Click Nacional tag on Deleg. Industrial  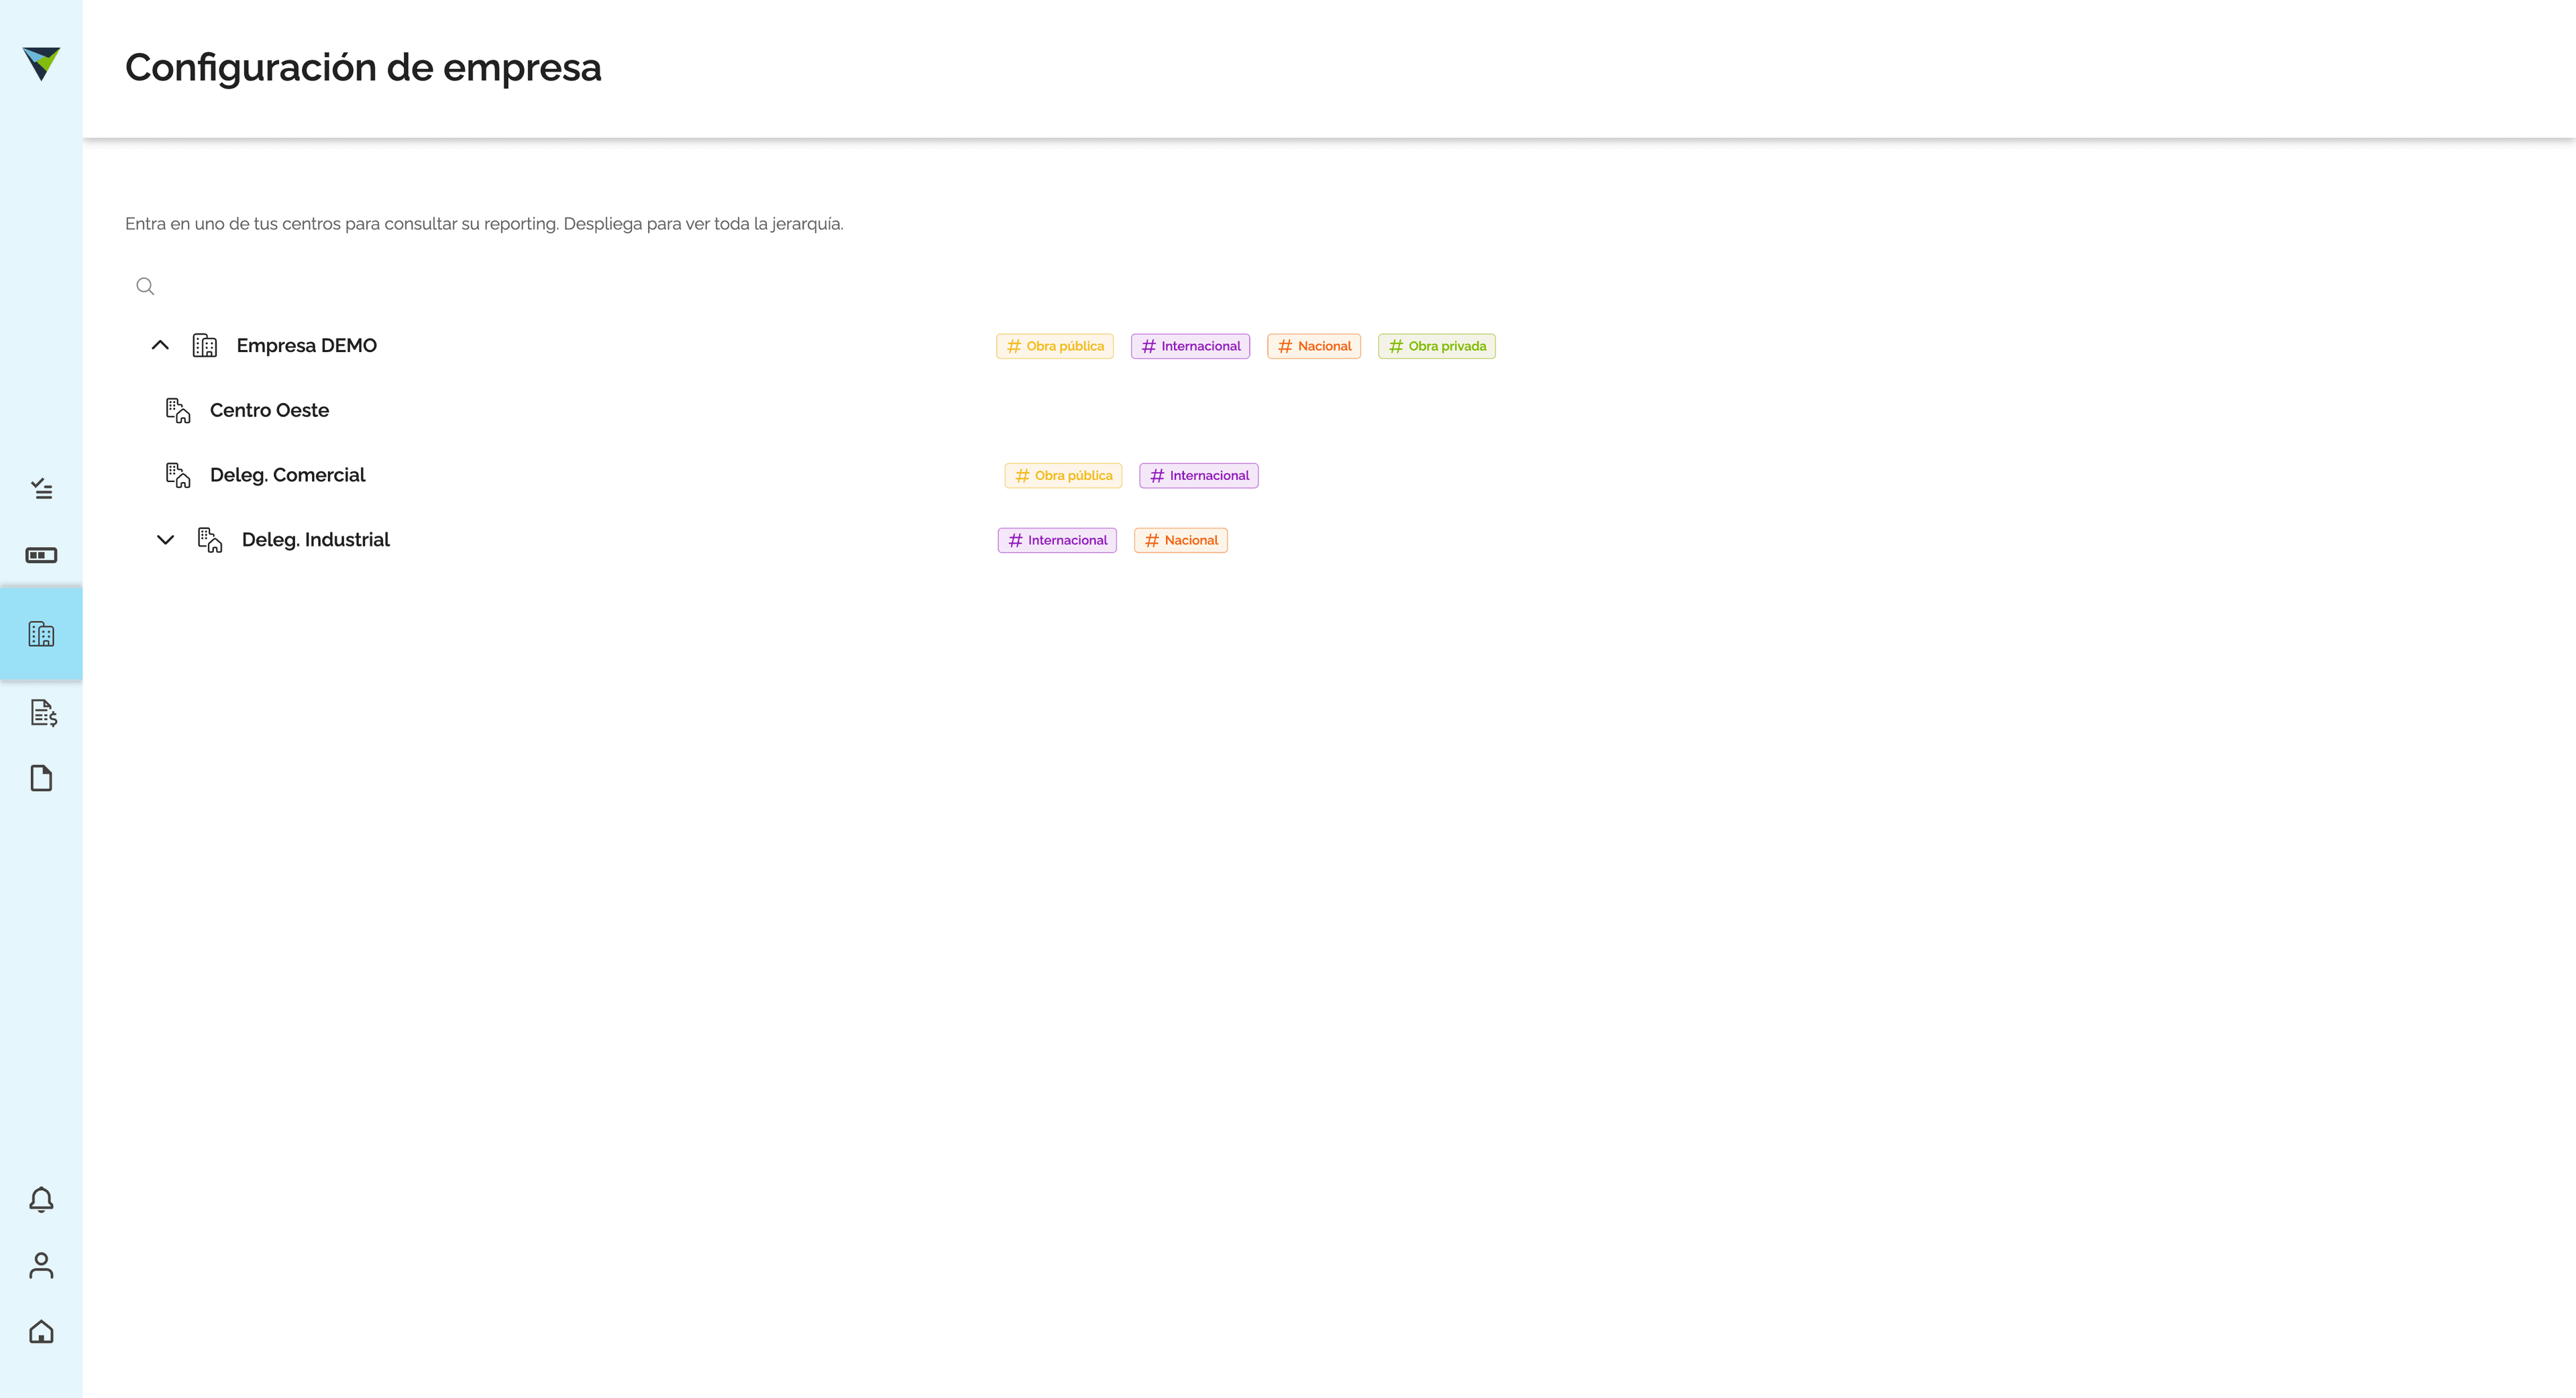1181,540
